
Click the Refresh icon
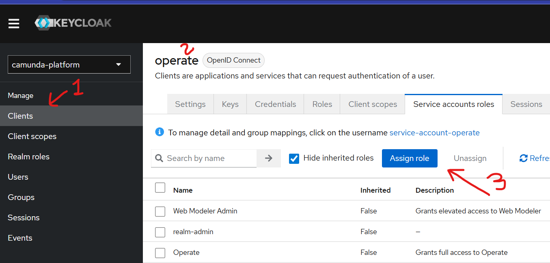click(524, 158)
